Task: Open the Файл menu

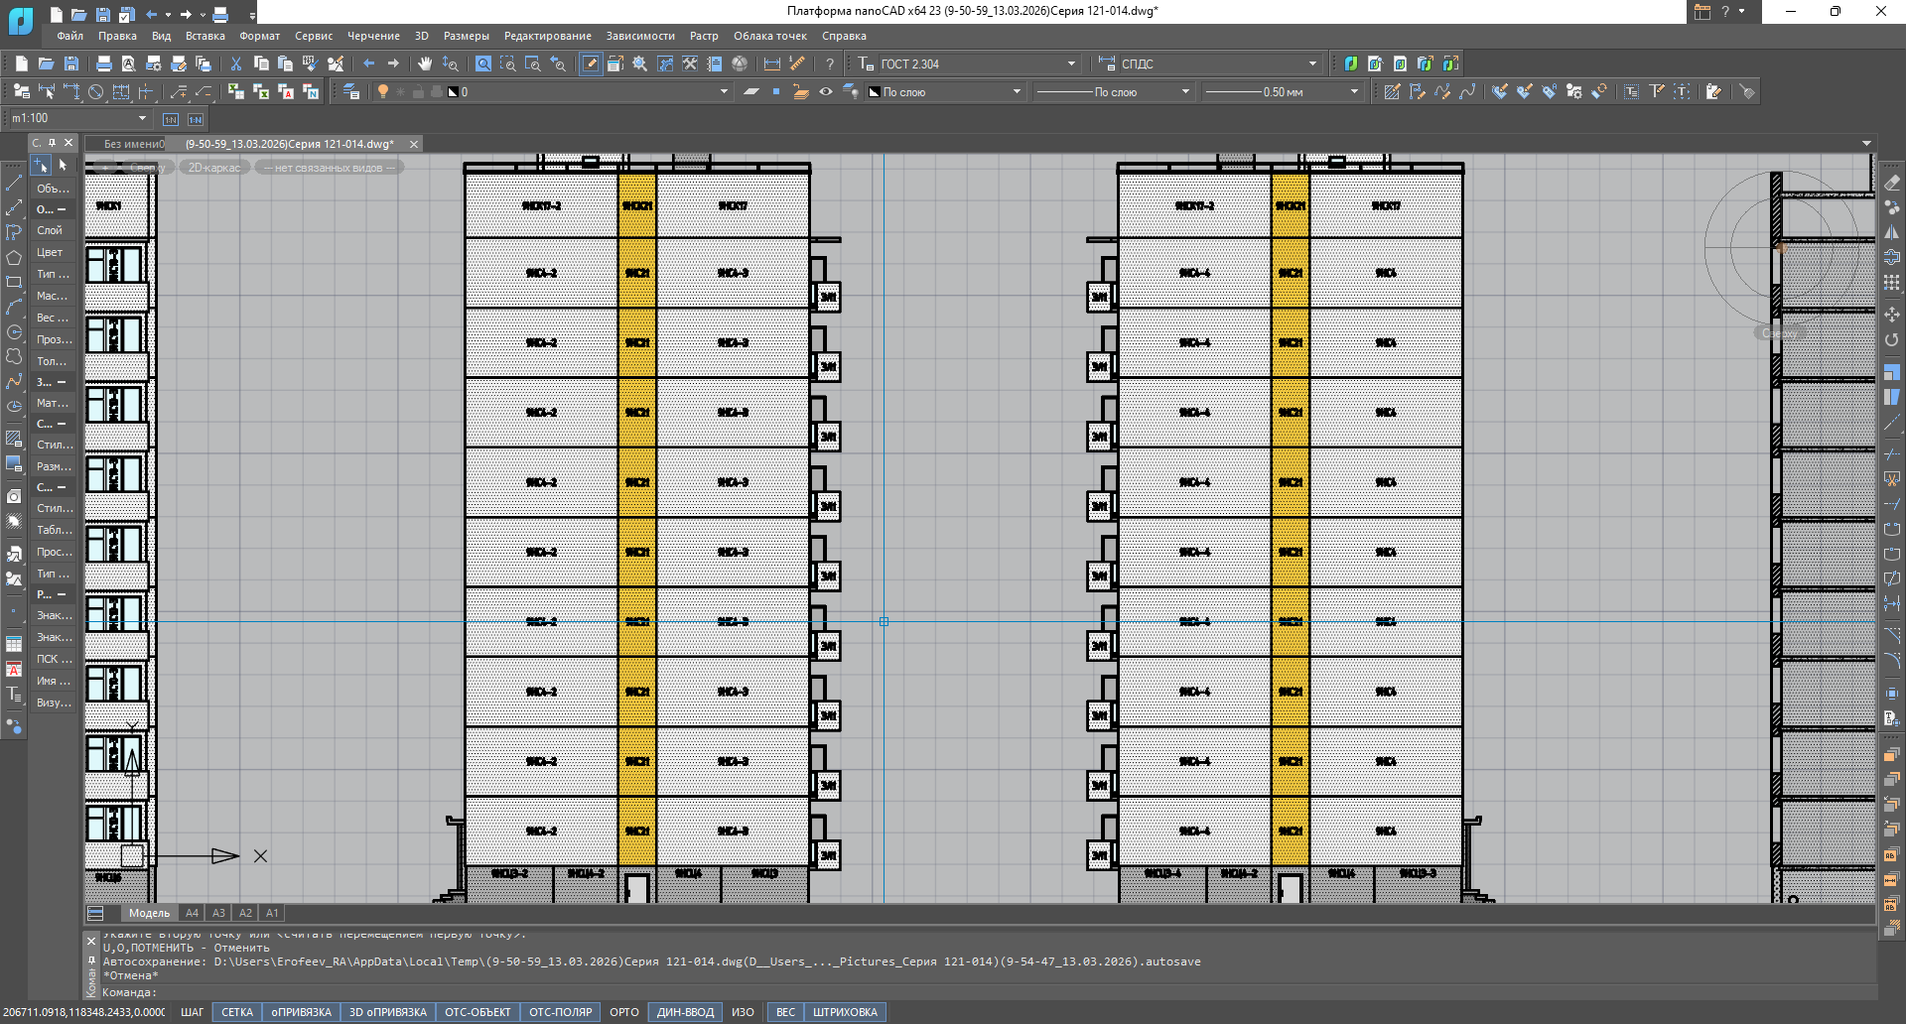Action: pyautogui.click(x=69, y=36)
